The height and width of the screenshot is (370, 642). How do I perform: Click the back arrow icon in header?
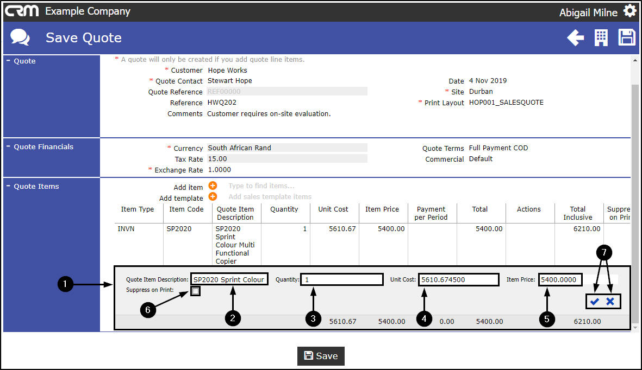(575, 37)
